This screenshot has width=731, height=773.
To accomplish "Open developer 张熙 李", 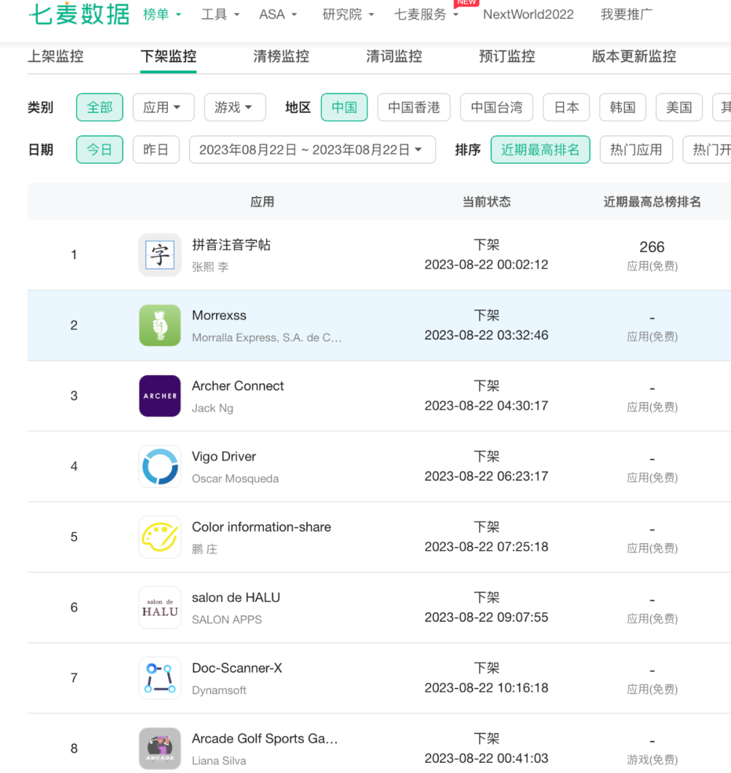I will pyautogui.click(x=210, y=267).
